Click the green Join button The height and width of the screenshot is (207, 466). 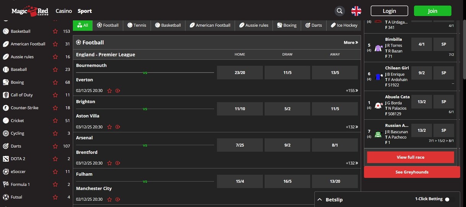tap(432, 11)
